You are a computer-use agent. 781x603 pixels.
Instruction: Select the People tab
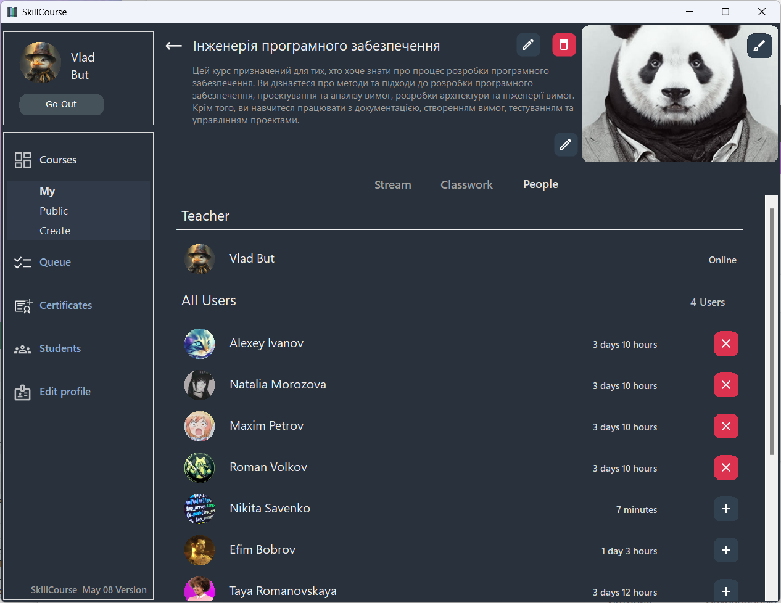click(x=541, y=184)
